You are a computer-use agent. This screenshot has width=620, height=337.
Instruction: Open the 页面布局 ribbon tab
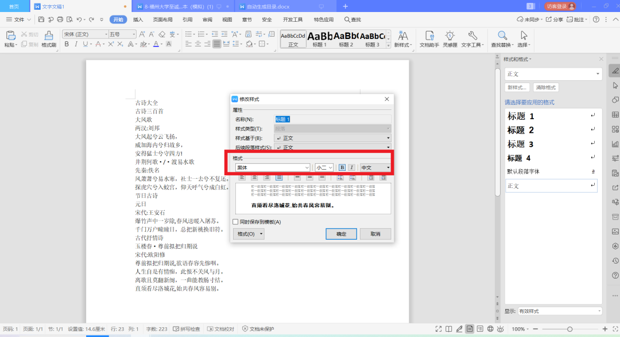[x=162, y=19]
